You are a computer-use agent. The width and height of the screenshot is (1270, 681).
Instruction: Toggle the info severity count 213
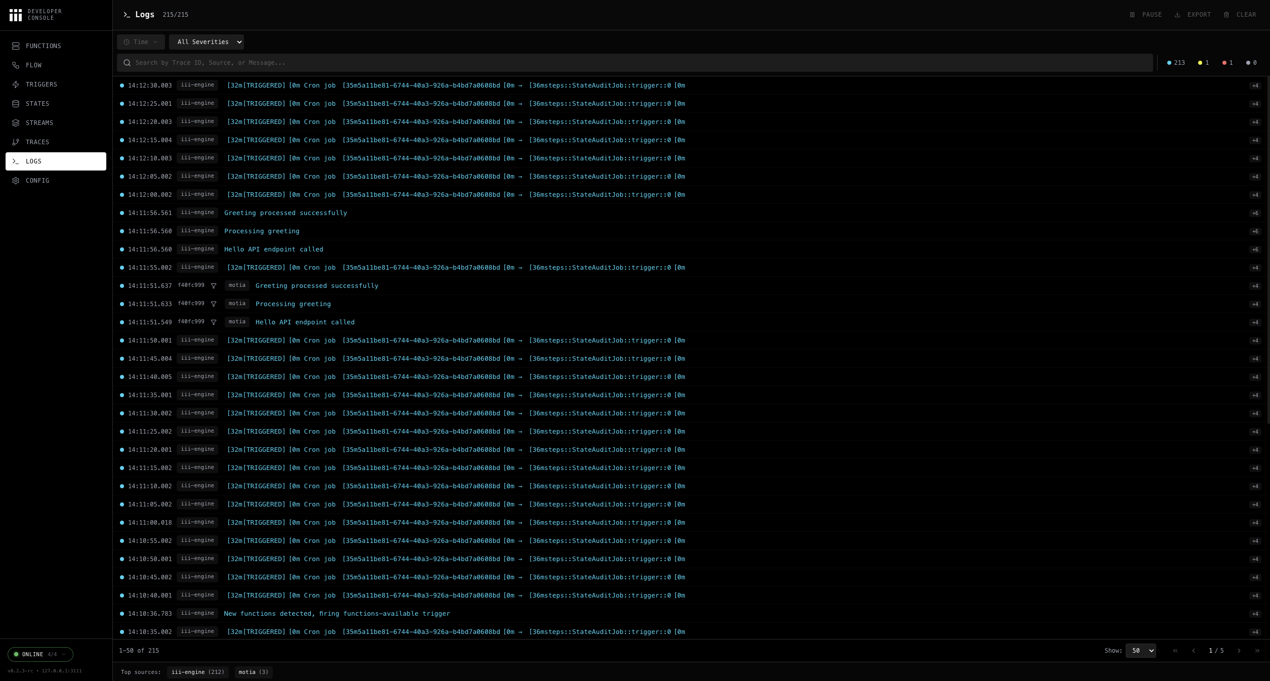tap(1176, 63)
